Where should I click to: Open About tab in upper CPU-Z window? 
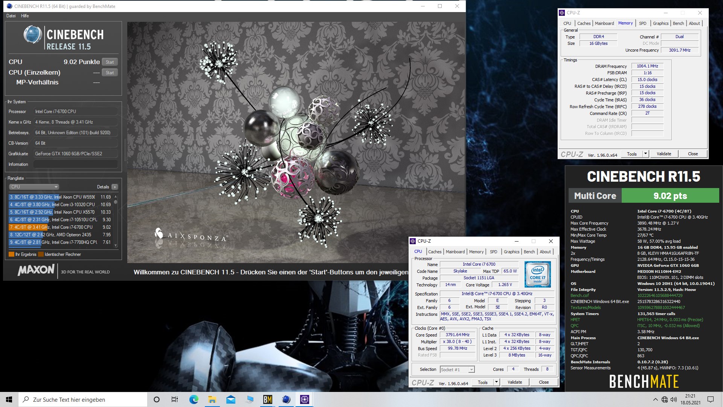tap(694, 23)
